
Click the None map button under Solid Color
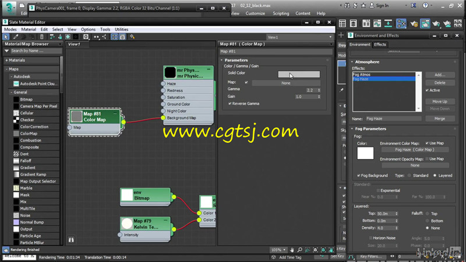click(286, 83)
